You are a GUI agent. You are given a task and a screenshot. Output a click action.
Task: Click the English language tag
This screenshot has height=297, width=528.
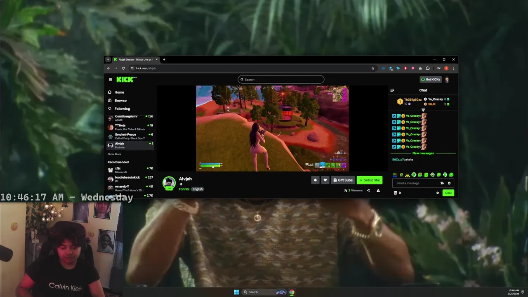pyautogui.click(x=198, y=189)
